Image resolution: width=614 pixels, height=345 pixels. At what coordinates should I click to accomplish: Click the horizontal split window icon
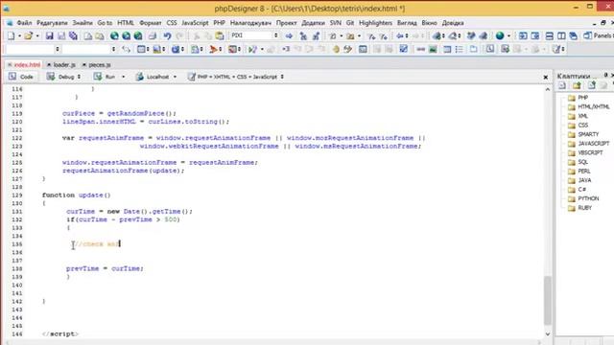[x=550, y=36]
